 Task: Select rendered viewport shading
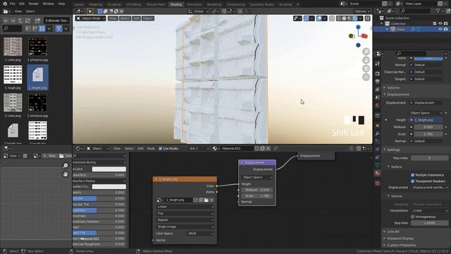point(354,18)
